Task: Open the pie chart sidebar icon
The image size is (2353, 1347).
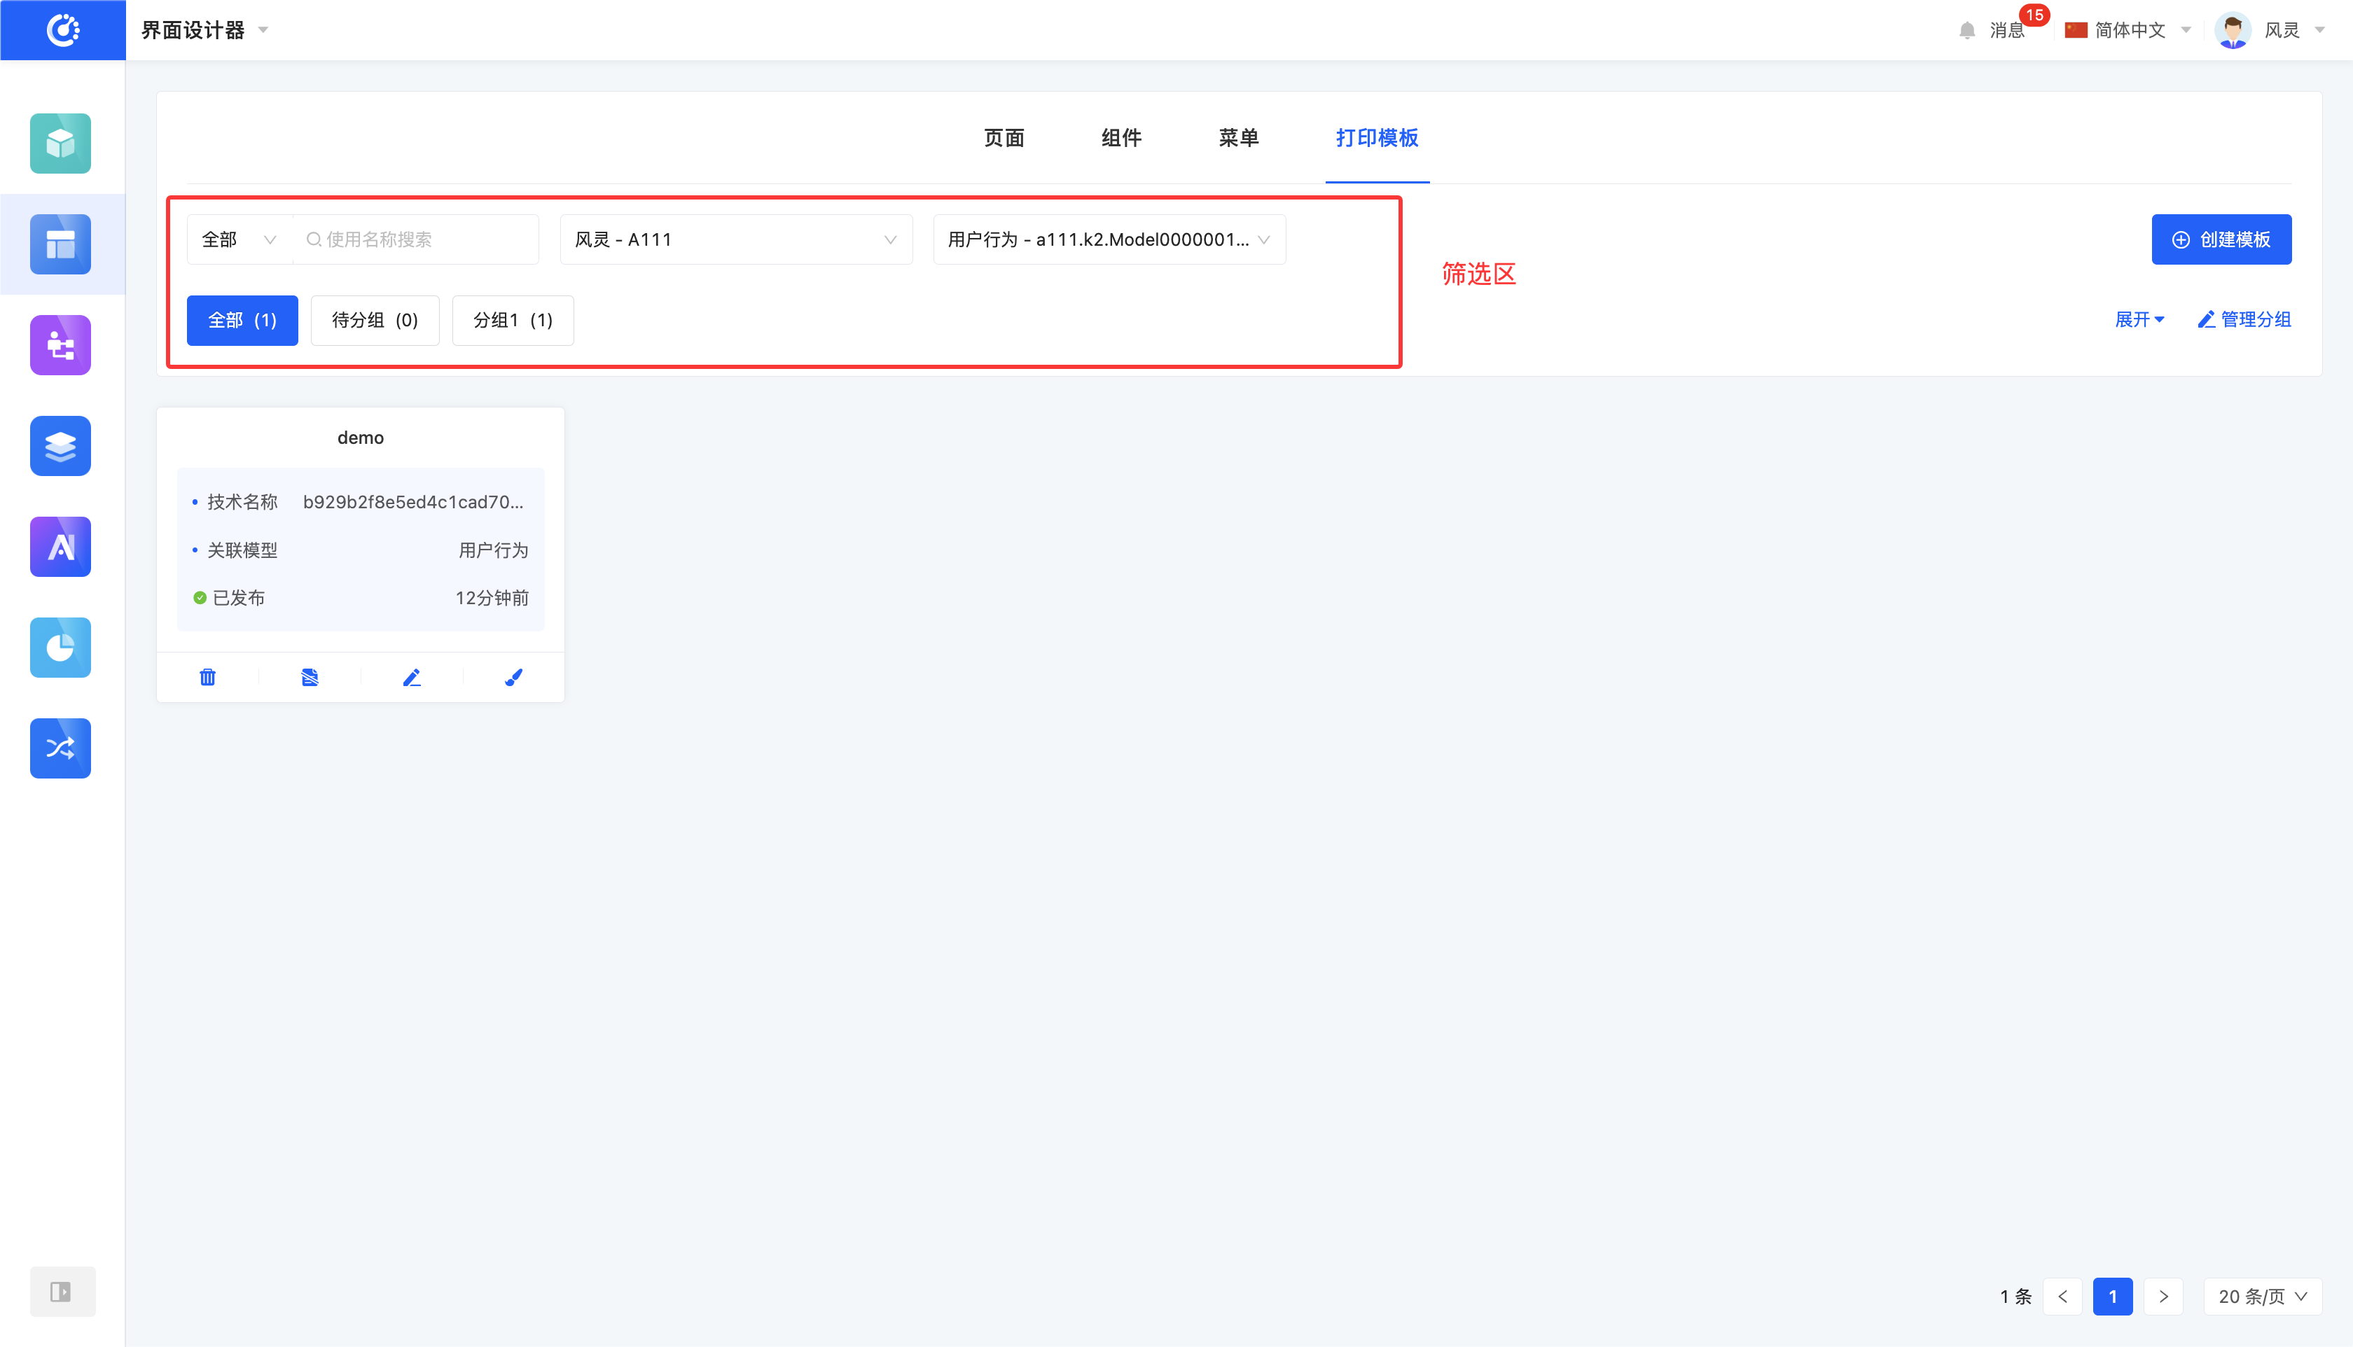Action: (x=60, y=648)
